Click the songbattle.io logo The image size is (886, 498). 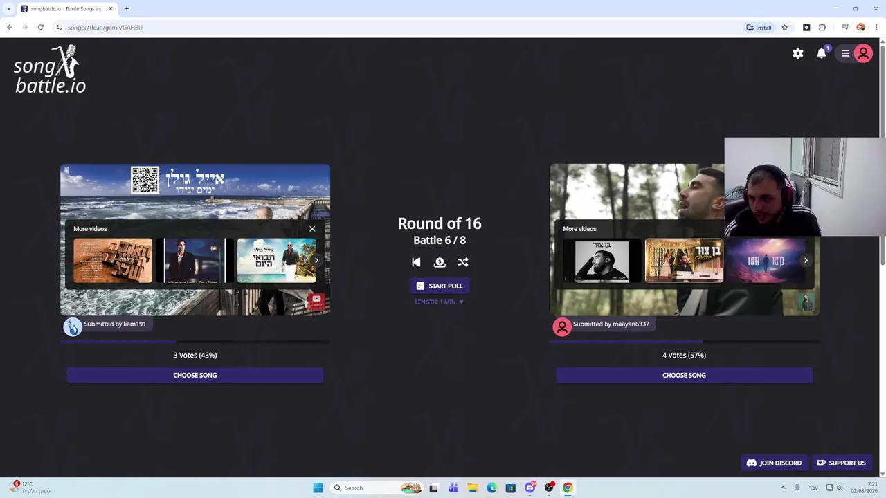tap(50, 69)
